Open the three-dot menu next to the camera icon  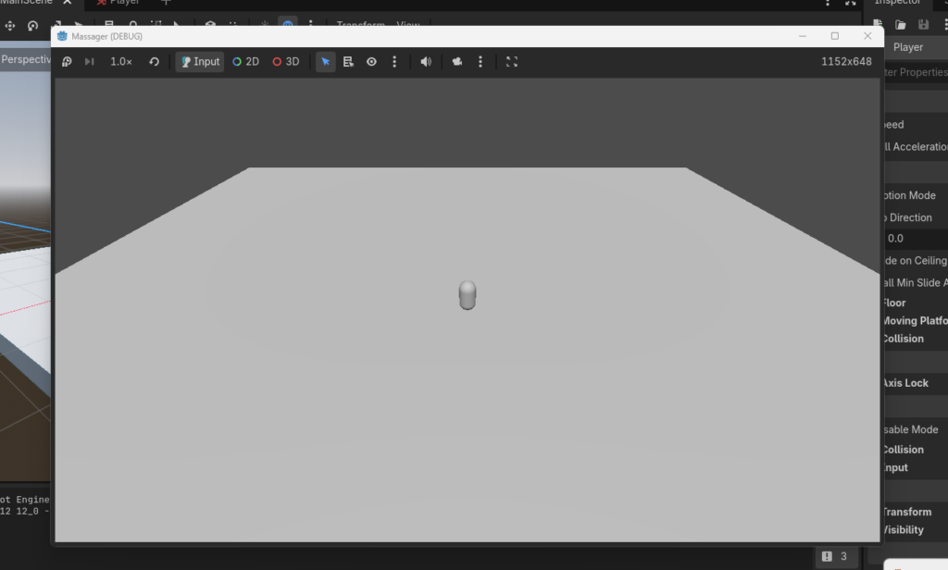click(480, 62)
